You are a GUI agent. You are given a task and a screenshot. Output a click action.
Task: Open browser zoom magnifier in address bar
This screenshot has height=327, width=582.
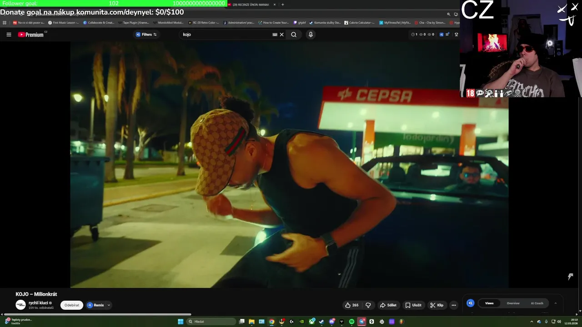(448, 14)
